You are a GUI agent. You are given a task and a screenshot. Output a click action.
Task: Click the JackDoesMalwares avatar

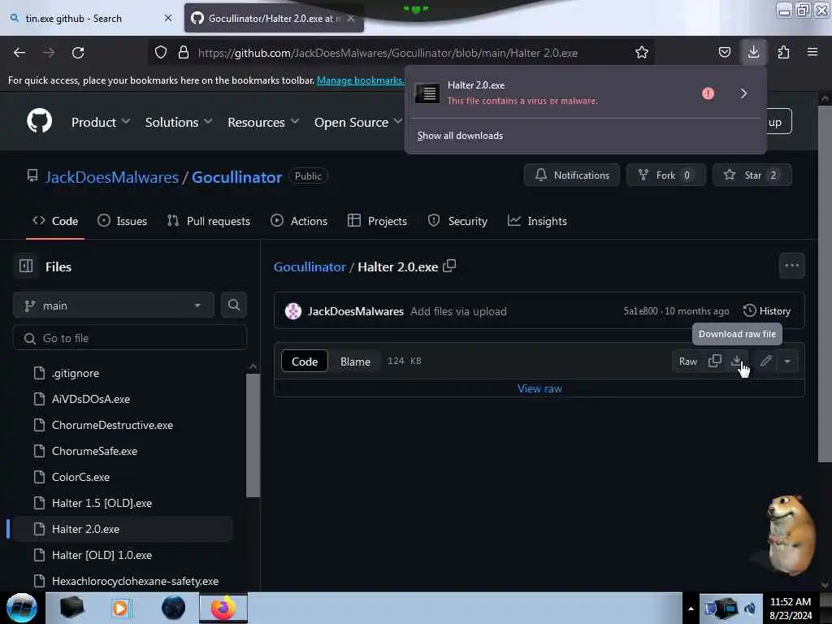(292, 311)
